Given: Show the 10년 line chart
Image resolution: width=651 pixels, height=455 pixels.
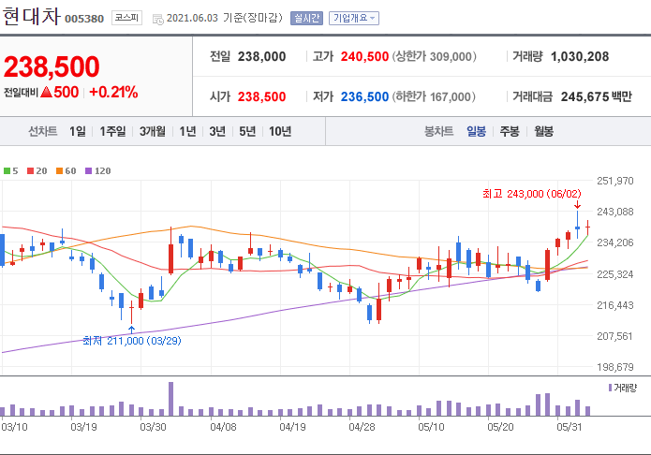Looking at the screenshot, I should point(280,131).
